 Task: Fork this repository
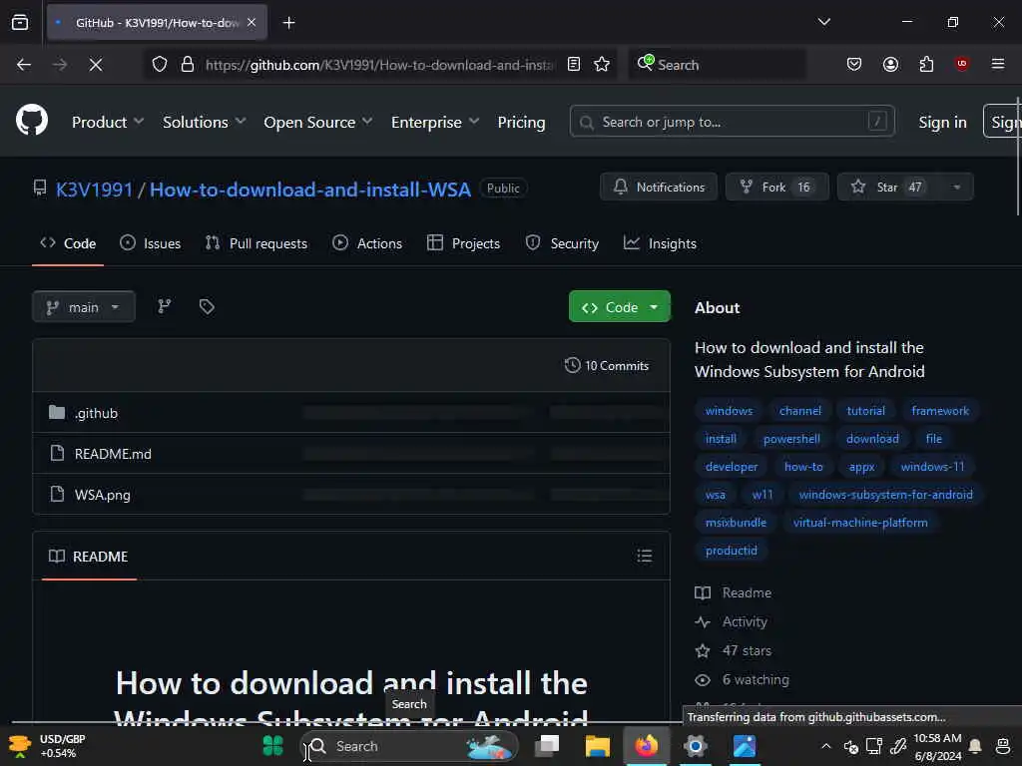[x=776, y=187]
